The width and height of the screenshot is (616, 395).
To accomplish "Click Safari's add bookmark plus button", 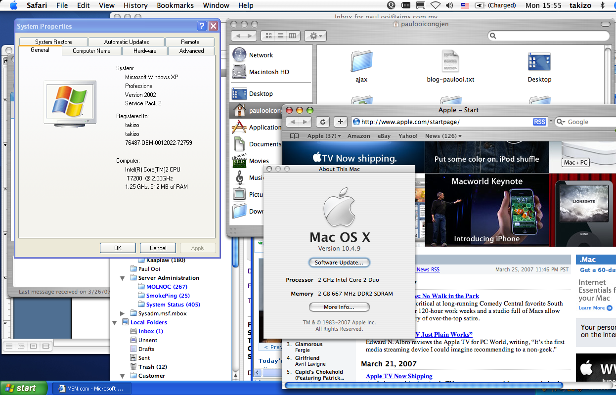I will 340,122.
